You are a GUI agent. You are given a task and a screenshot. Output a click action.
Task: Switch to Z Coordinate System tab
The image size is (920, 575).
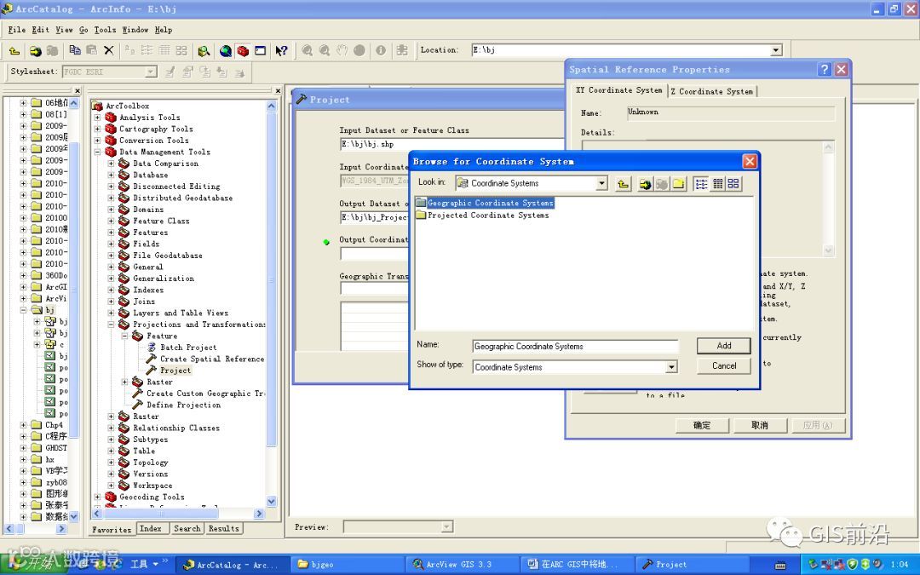(x=711, y=91)
